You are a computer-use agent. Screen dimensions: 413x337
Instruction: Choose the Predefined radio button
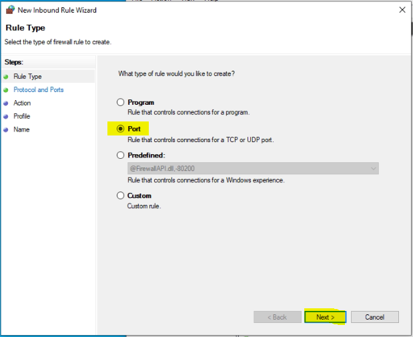tap(120, 155)
